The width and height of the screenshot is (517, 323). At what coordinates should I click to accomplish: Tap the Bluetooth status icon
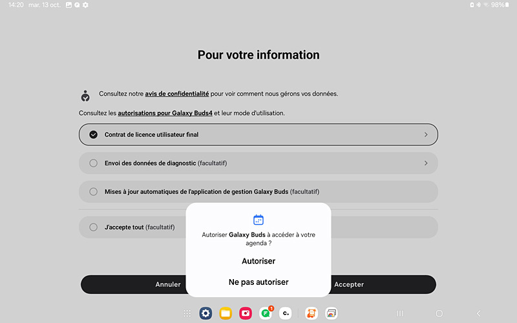[x=478, y=5]
